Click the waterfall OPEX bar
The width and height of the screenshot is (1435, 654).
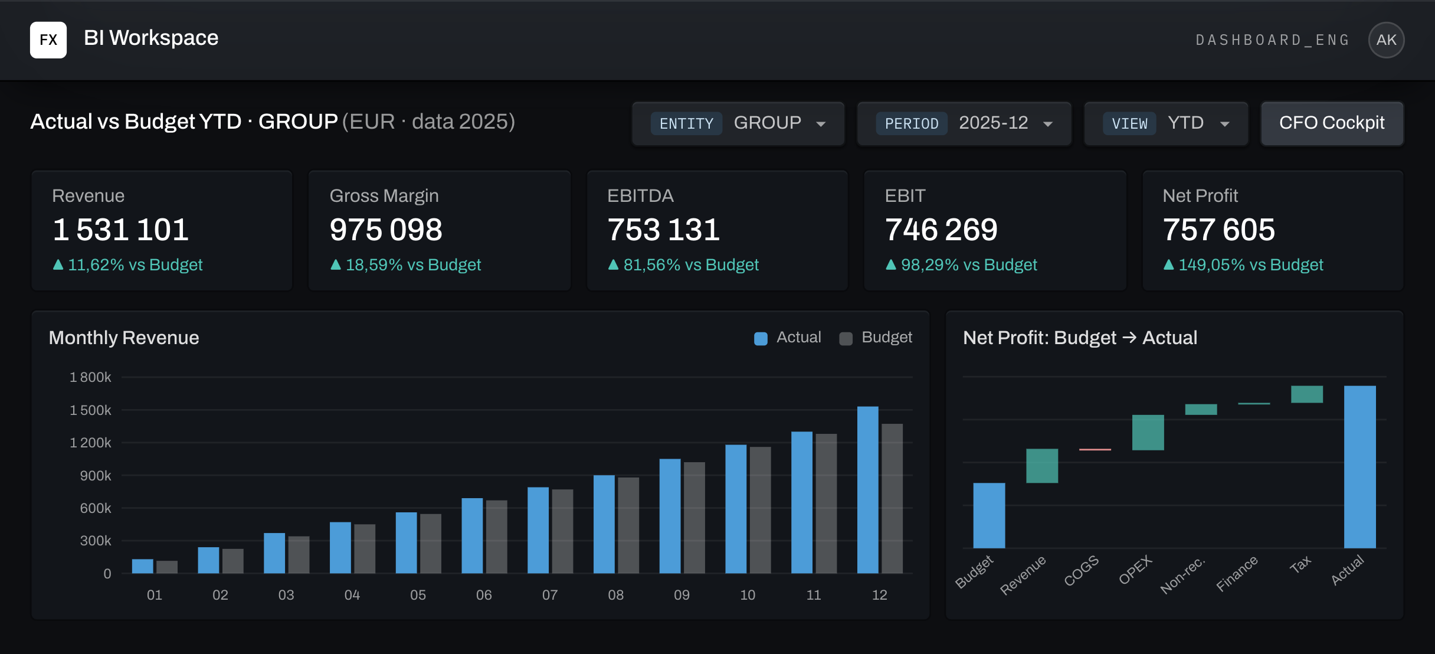[x=1148, y=432]
